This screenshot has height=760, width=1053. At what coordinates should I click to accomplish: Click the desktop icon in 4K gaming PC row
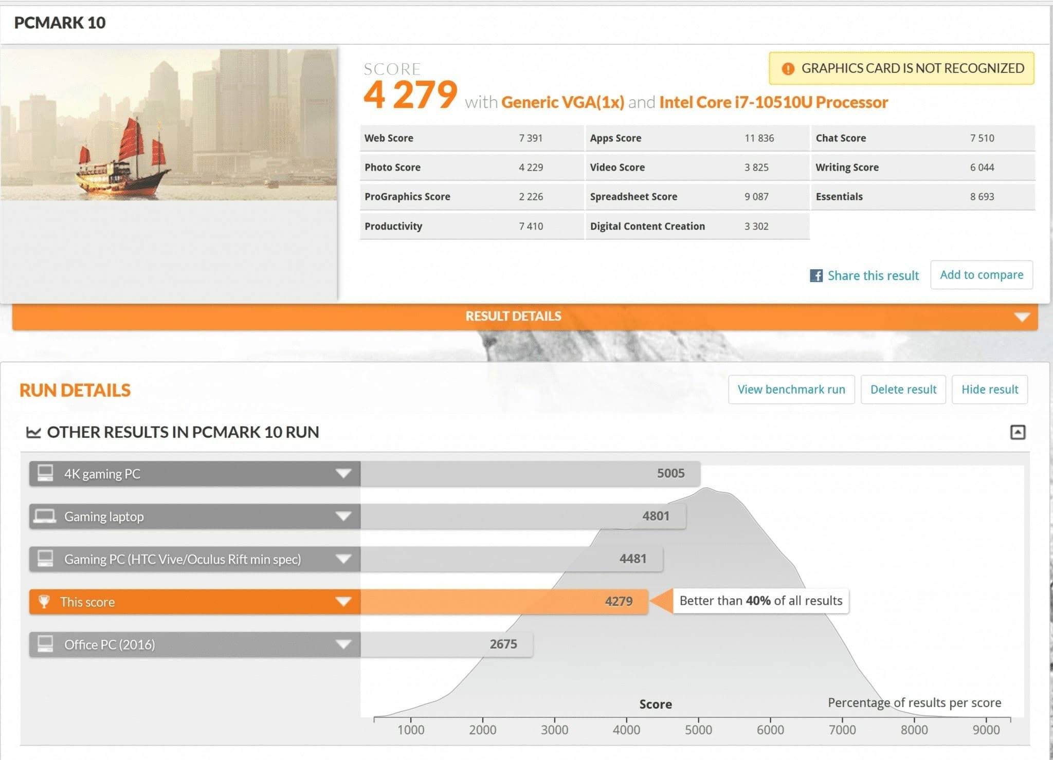click(45, 473)
